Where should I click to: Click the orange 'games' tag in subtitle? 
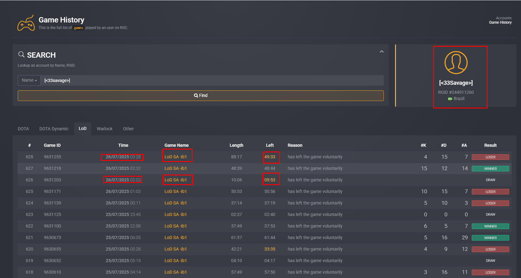click(79, 28)
